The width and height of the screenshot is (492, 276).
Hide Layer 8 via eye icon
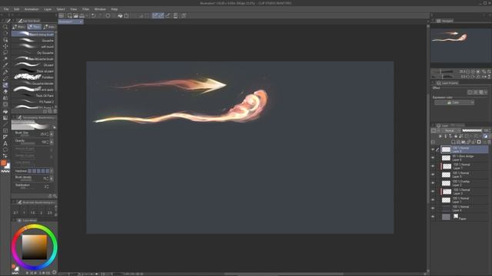click(x=433, y=149)
